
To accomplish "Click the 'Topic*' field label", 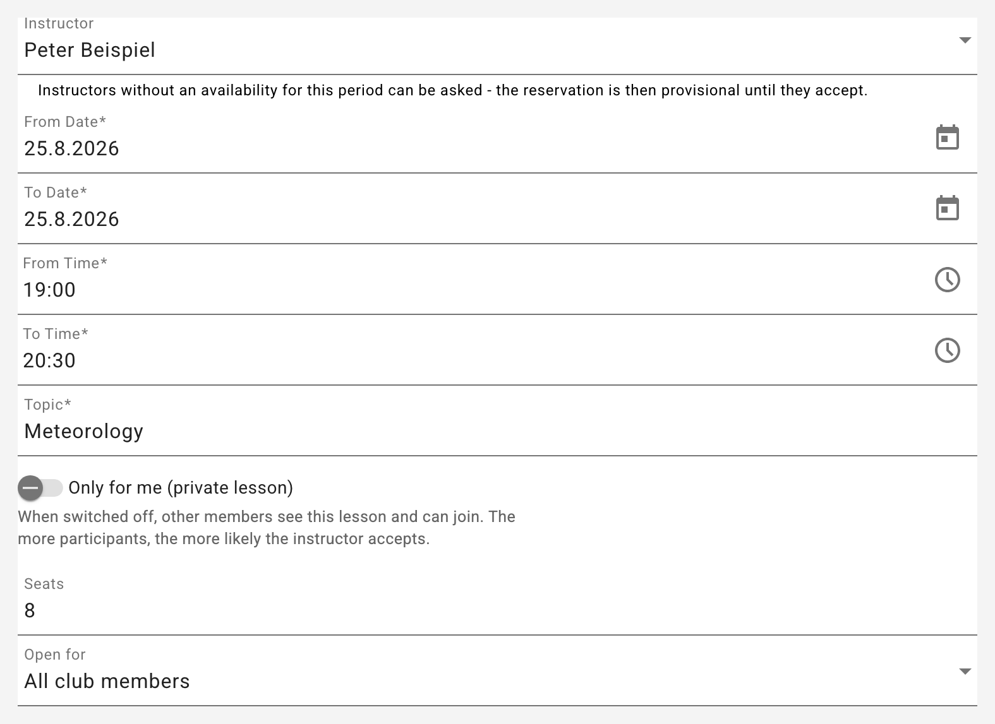I will pyautogui.click(x=47, y=405).
